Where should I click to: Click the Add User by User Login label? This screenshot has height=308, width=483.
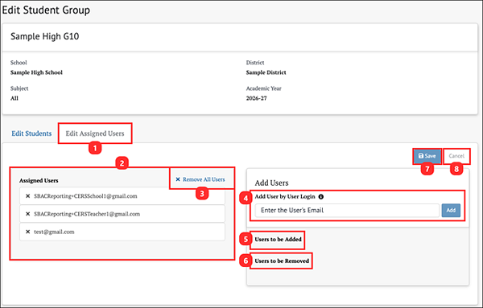pyautogui.click(x=285, y=196)
